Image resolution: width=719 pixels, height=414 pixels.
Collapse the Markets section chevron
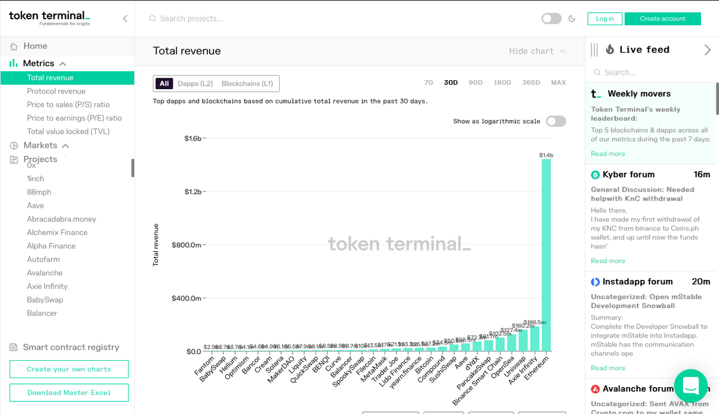66,145
